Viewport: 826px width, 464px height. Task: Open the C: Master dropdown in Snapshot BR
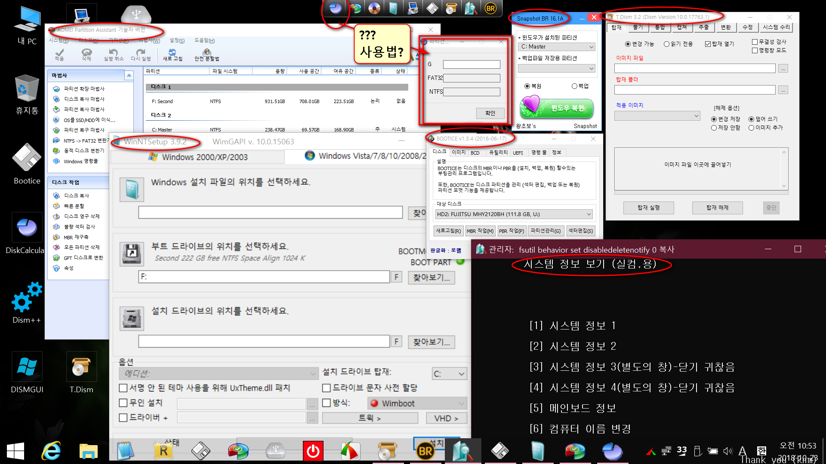point(557,47)
